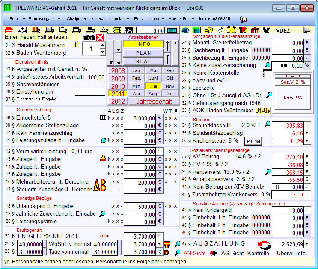Screen dimensions: 318x269
Task: Click the AG-Sicht label
Action: 232,254
